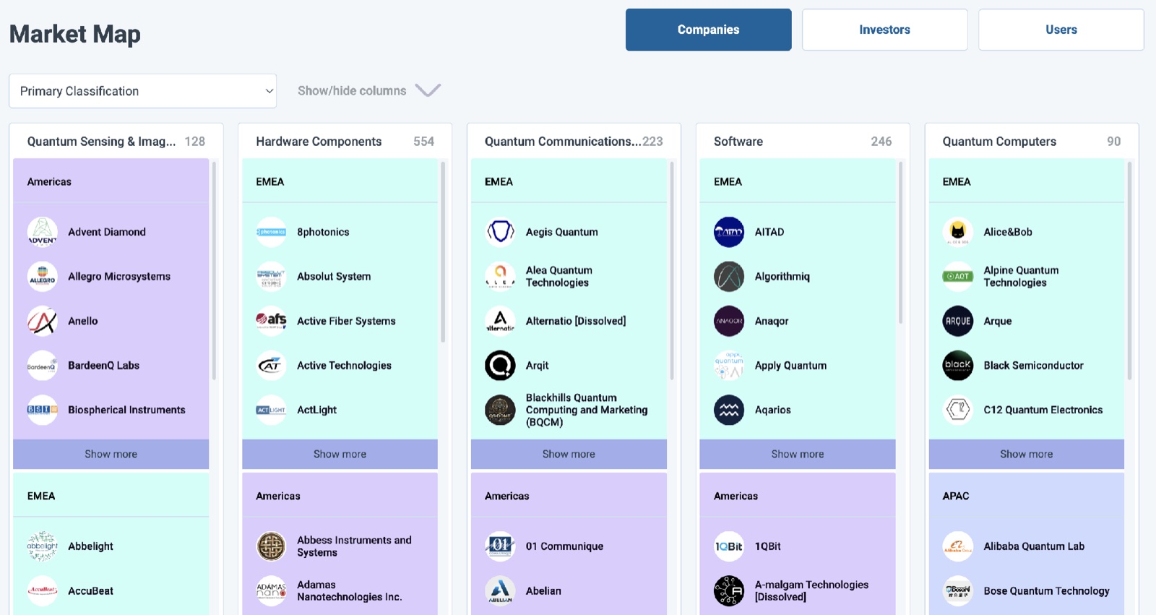The image size is (1156, 615).
Task: Click the Arqit logo icon
Action: click(x=500, y=366)
